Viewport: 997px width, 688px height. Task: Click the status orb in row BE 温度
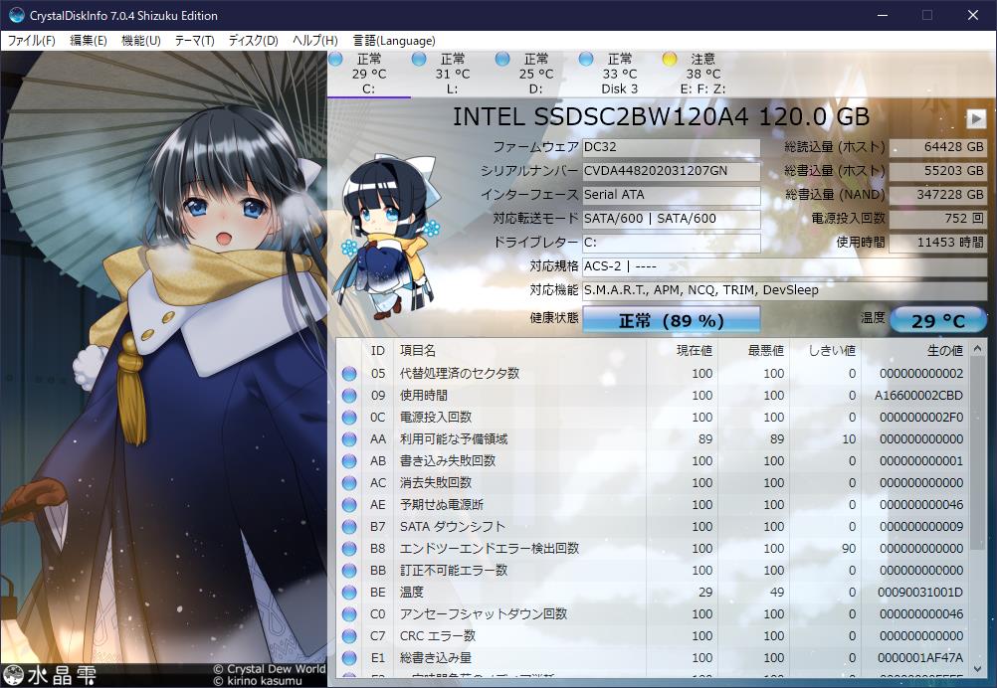pyautogui.click(x=349, y=593)
